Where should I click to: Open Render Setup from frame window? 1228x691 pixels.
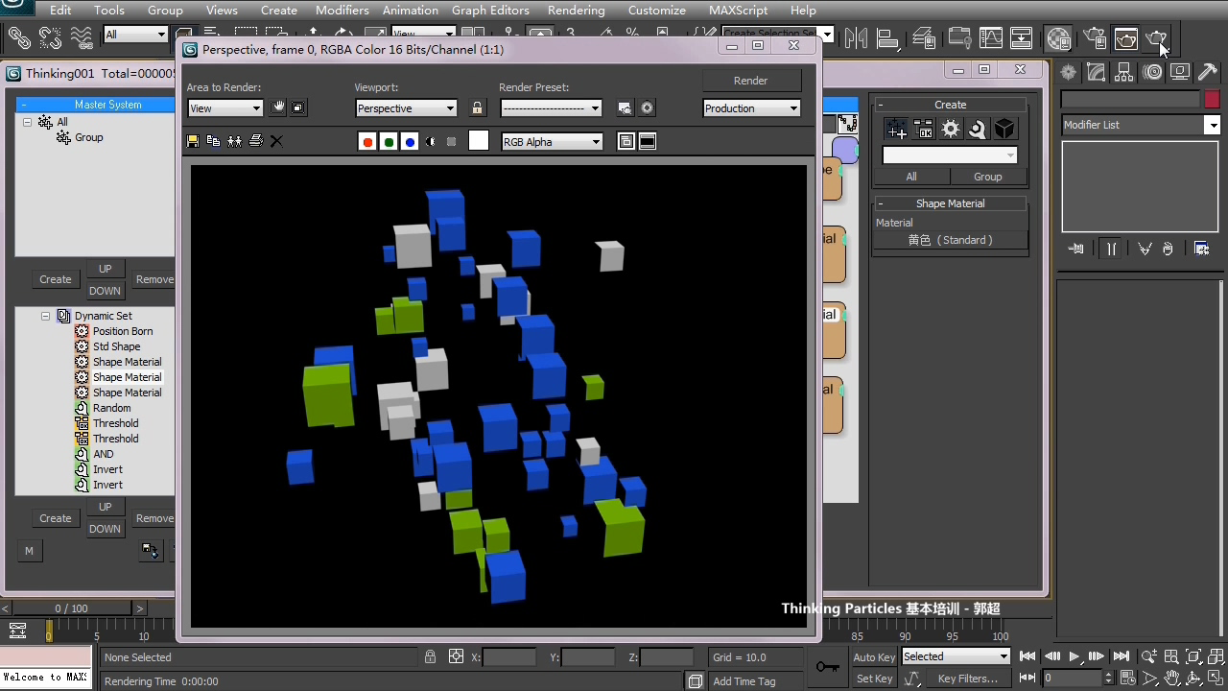(x=625, y=108)
